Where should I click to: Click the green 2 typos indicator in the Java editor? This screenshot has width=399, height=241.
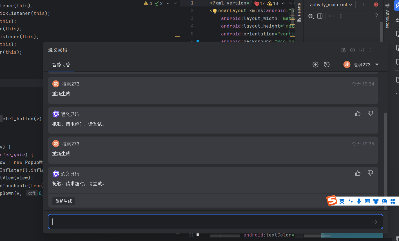pyautogui.click(x=159, y=3)
